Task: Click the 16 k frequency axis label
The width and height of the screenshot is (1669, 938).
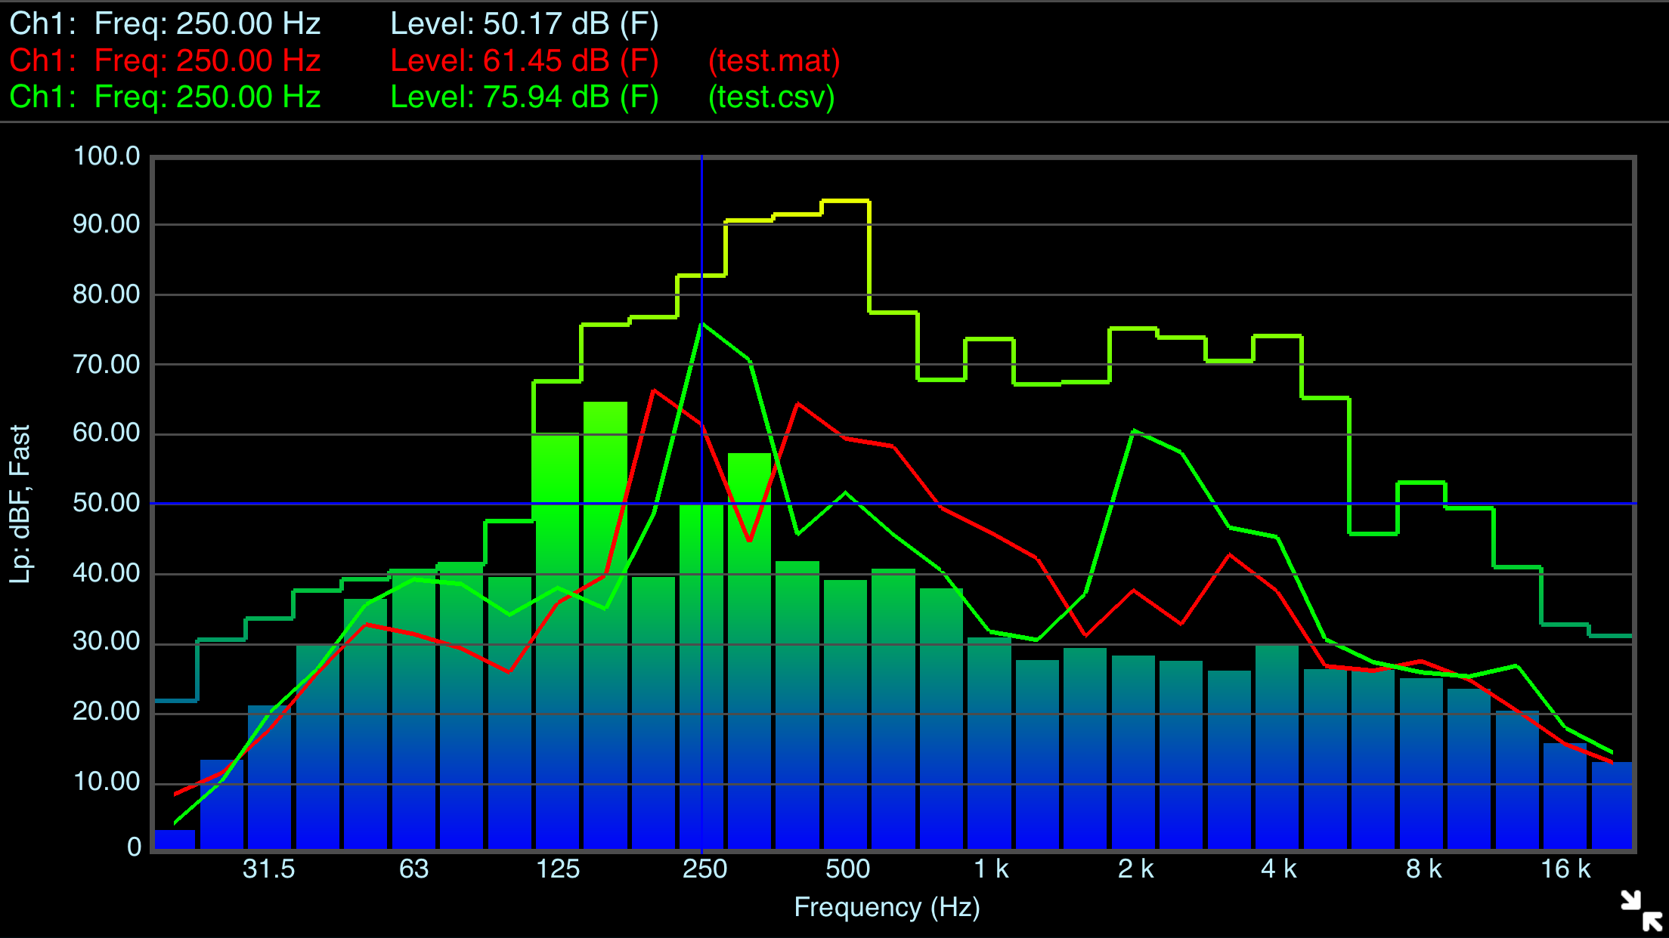Action: coord(1565,869)
